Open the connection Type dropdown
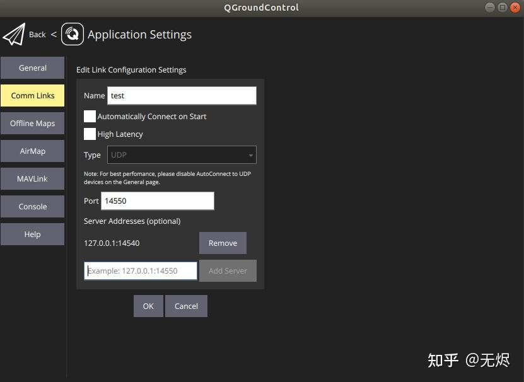 182,154
